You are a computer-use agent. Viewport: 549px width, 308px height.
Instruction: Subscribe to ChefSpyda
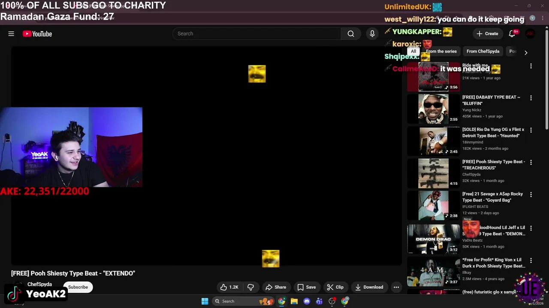pyautogui.click(x=78, y=287)
